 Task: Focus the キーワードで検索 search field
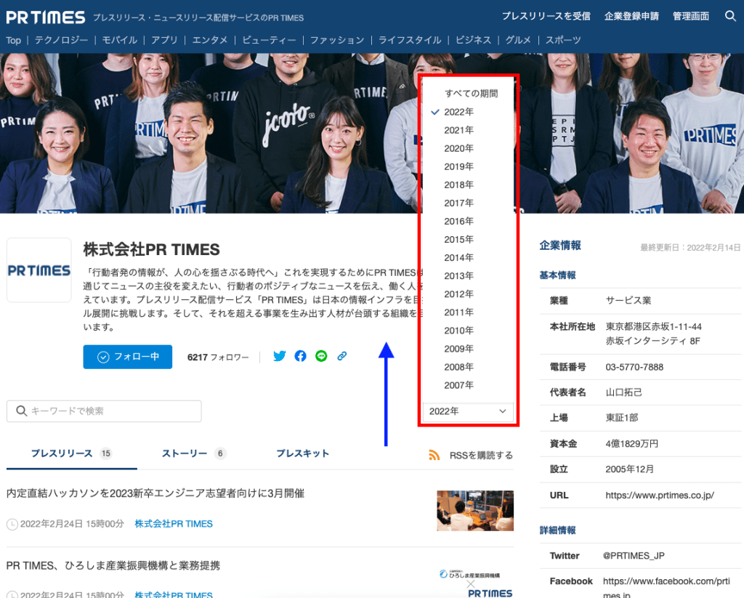click(x=104, y=411)
